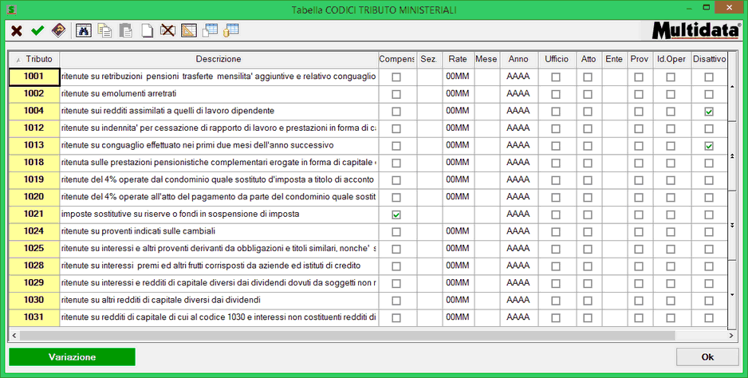
Task: Jump to last record with bottom arrow
Action: click(733, 294)
